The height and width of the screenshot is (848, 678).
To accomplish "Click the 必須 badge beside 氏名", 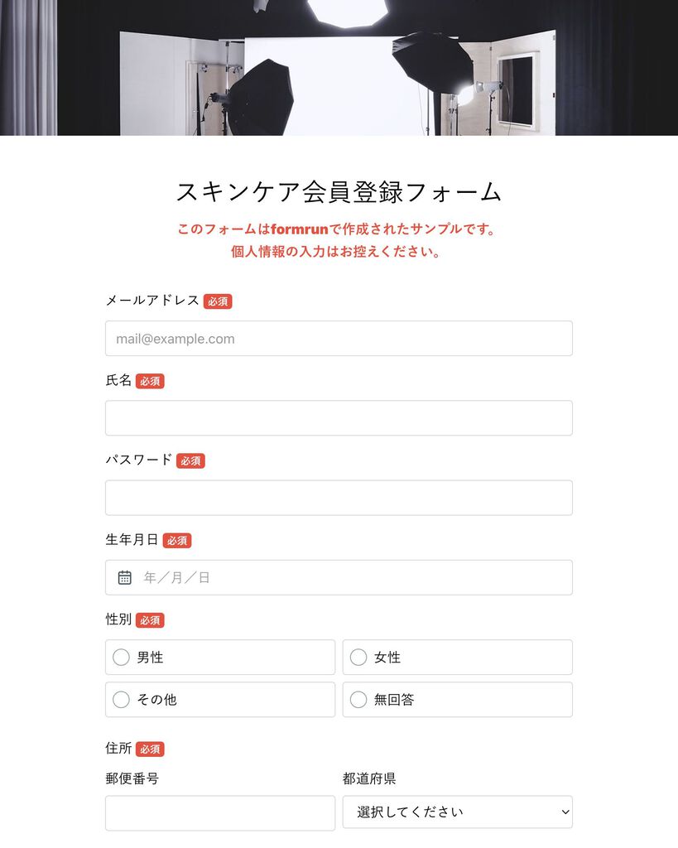I will click(150, 381).
